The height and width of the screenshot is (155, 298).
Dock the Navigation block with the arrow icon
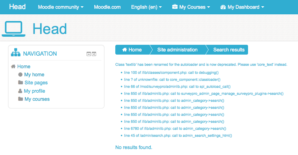tap(94, 54)
